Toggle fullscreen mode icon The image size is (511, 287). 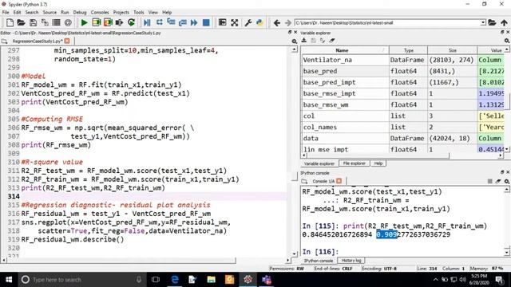[x=234, y=23]
